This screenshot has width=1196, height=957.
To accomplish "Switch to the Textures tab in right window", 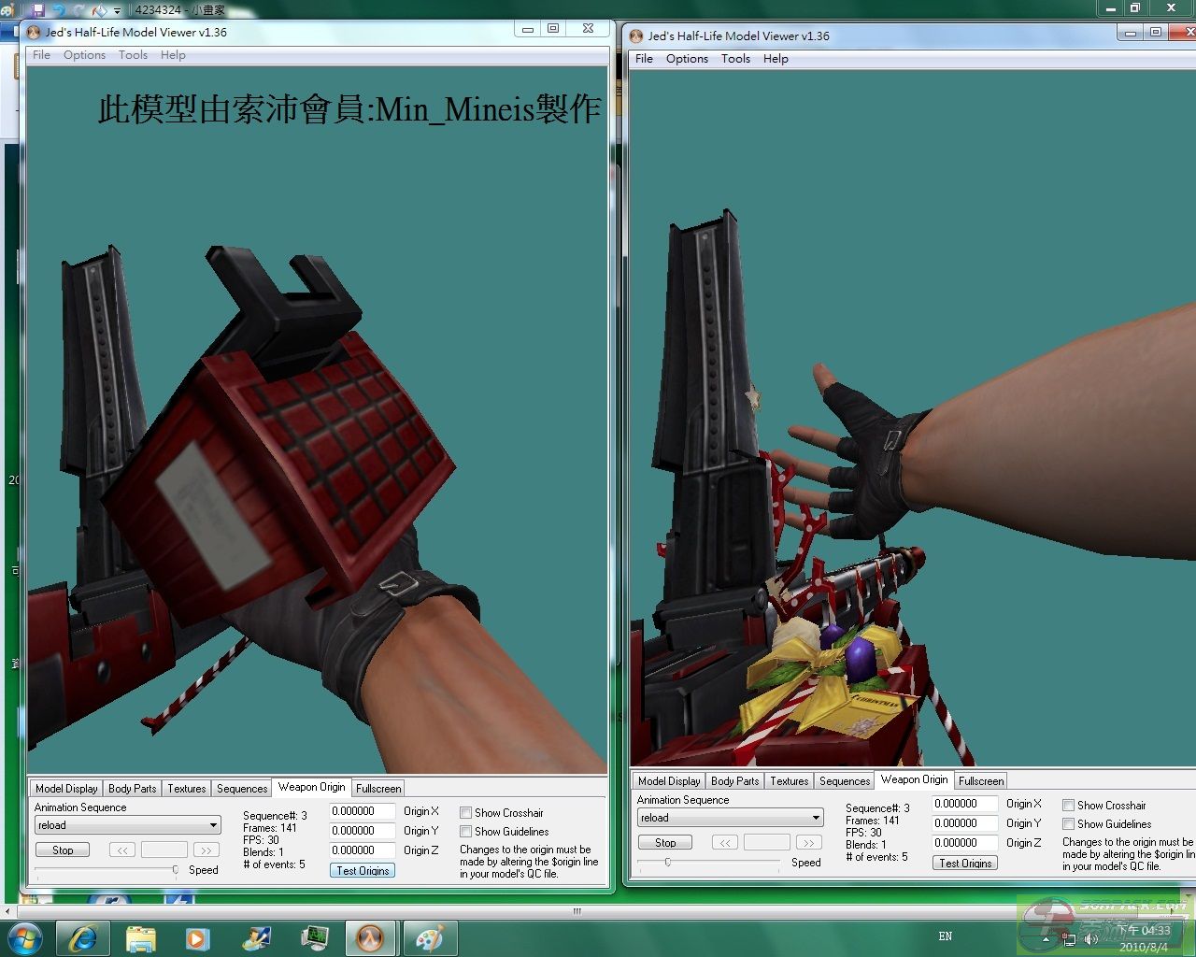I will [789, 781].
